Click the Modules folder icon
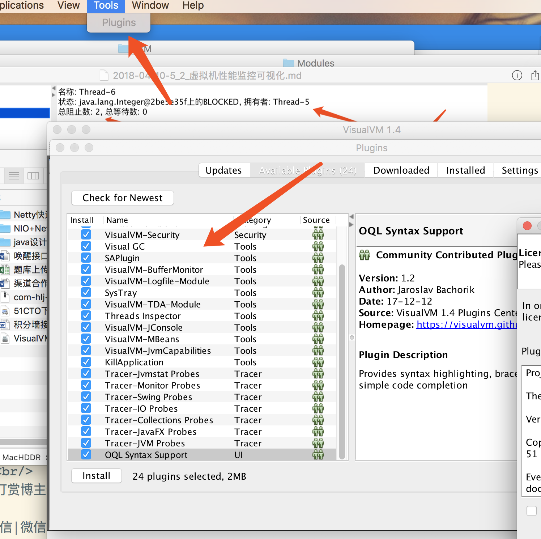This screenshot has width=541, height=539. pos(289,63)
